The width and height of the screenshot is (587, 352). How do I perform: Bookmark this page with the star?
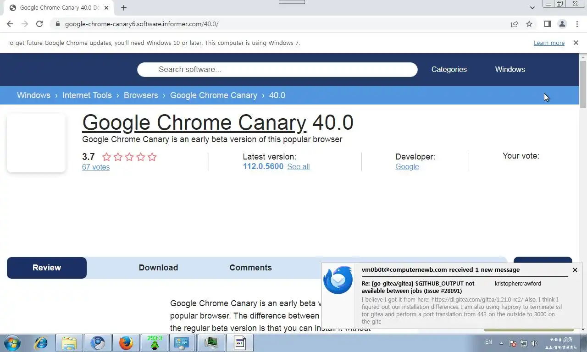tap(529, 24)
